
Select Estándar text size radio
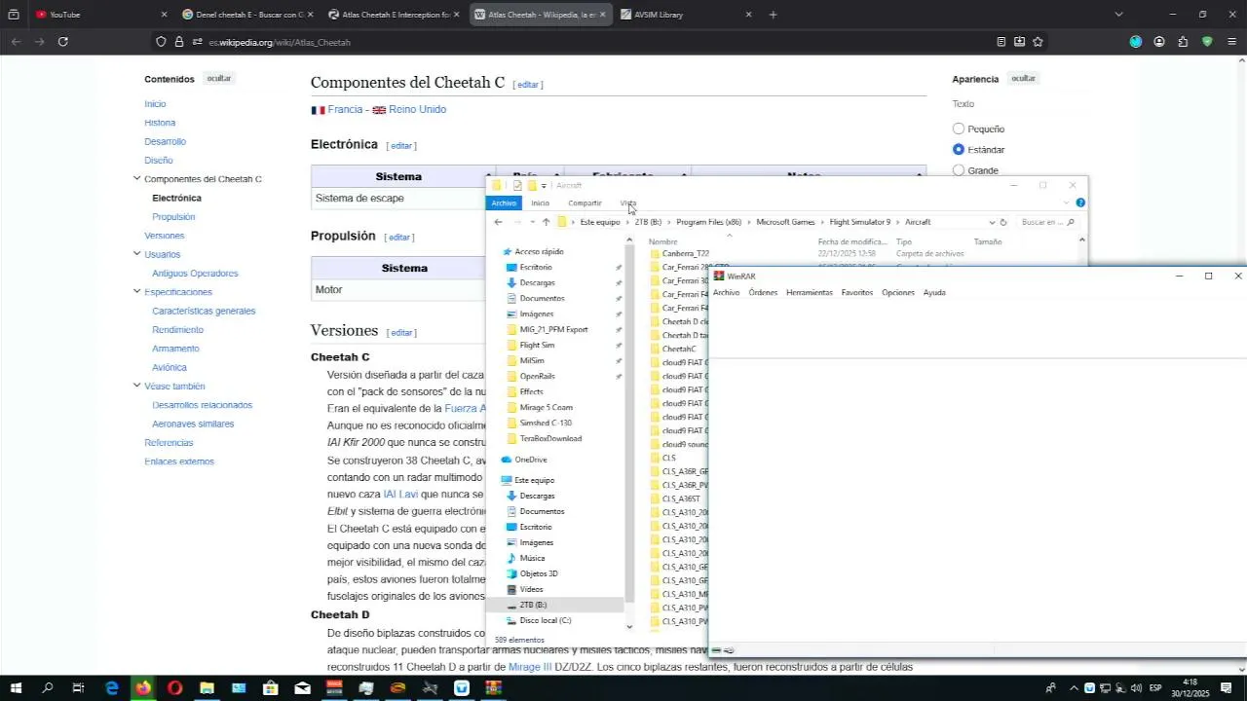click(959, 150)
